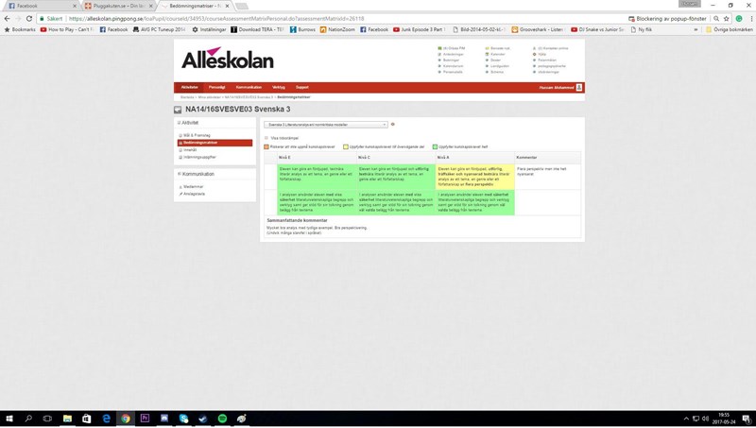
Task: Open the Svenska 3 Litteraturanalys matrix dropdown
Action: point(326,124)
